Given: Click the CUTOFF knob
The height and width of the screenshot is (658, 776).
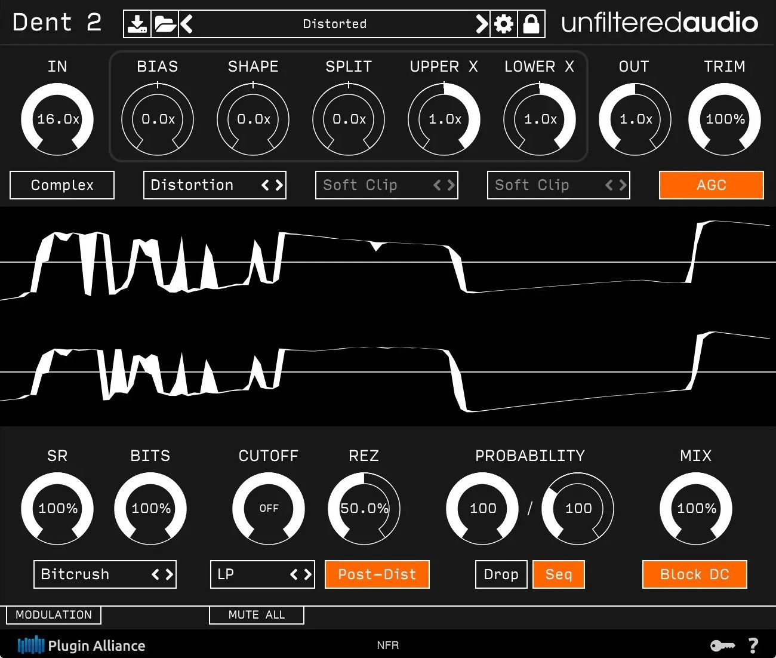Looking at the screenshot, I should point(269,509).
